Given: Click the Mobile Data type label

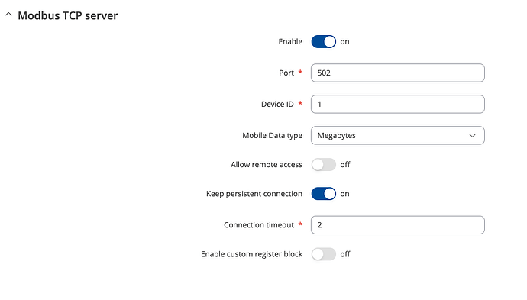Looking at the screenshot, I should pos(272,136).
